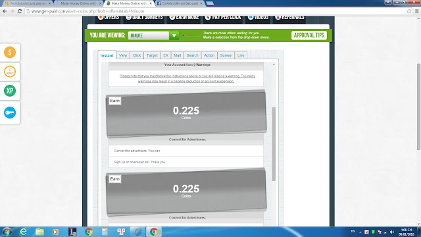The image size is (421, 237).
Task: Switch to the Search tab
Action: pyautogui.click(x=192, y=55)
